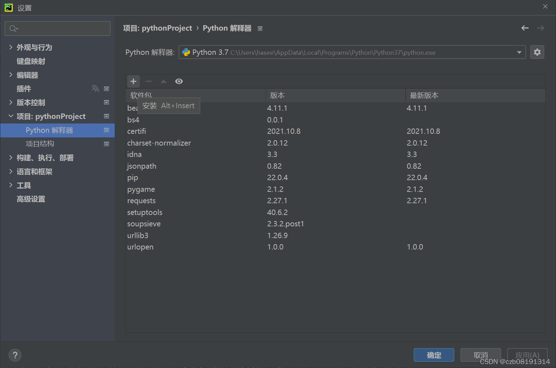Expand the 工具 section
The width and height of the screenshot is (556, 368).
[11, 185]
